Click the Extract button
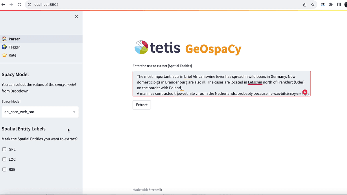Image resolution: width=347 pixels, height=195 pixels. click(x=142, y=105)
